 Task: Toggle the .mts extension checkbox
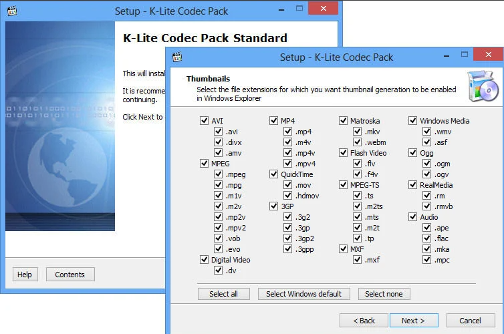coord(358,217)
